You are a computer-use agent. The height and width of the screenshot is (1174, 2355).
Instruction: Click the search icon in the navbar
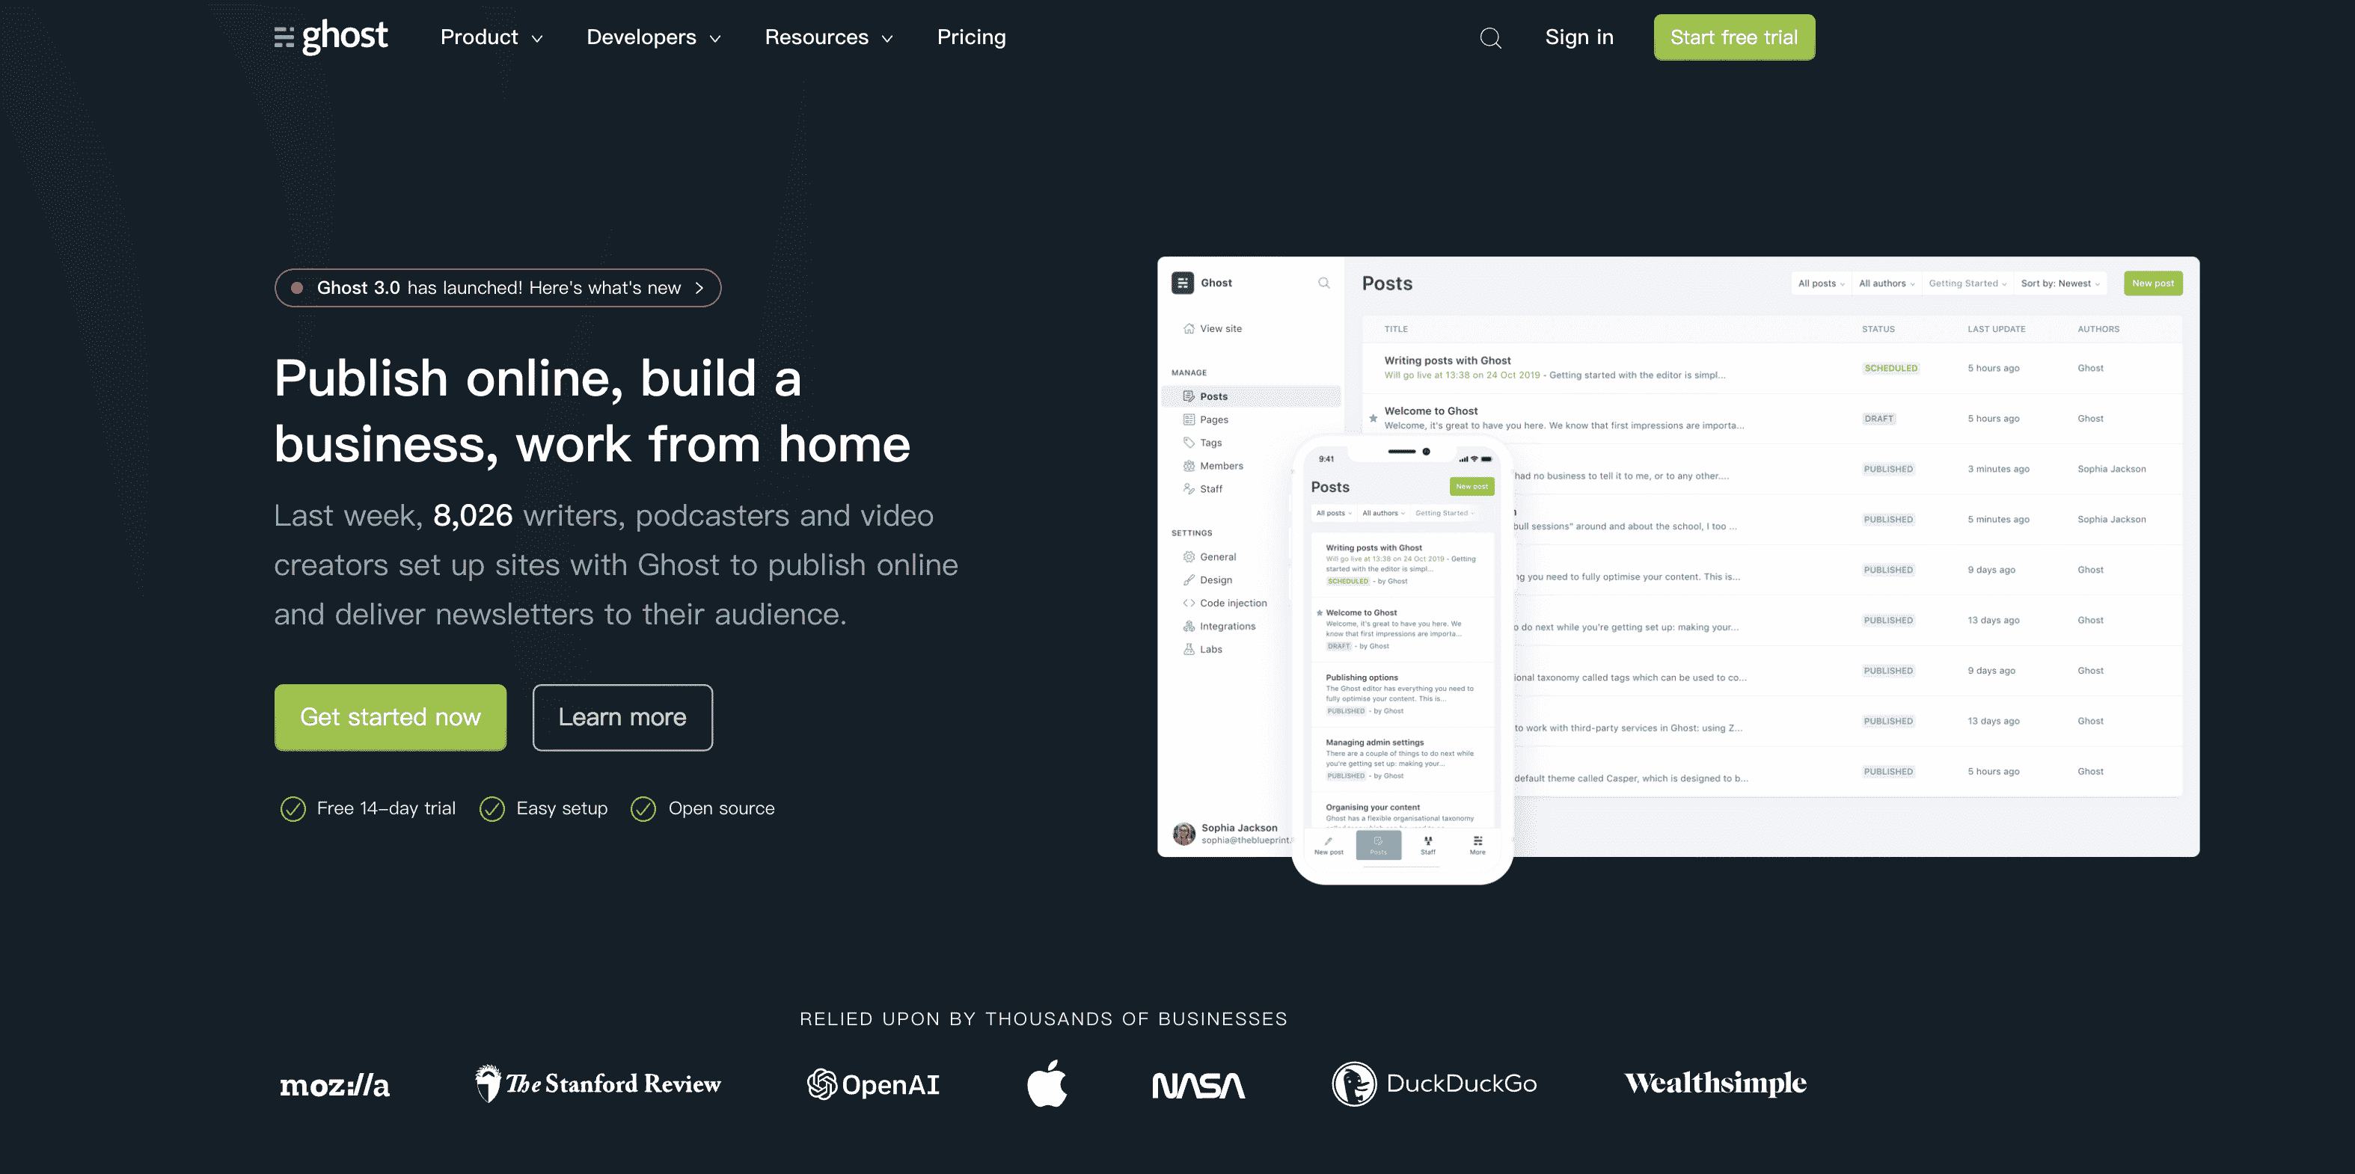click(1490, 37)
